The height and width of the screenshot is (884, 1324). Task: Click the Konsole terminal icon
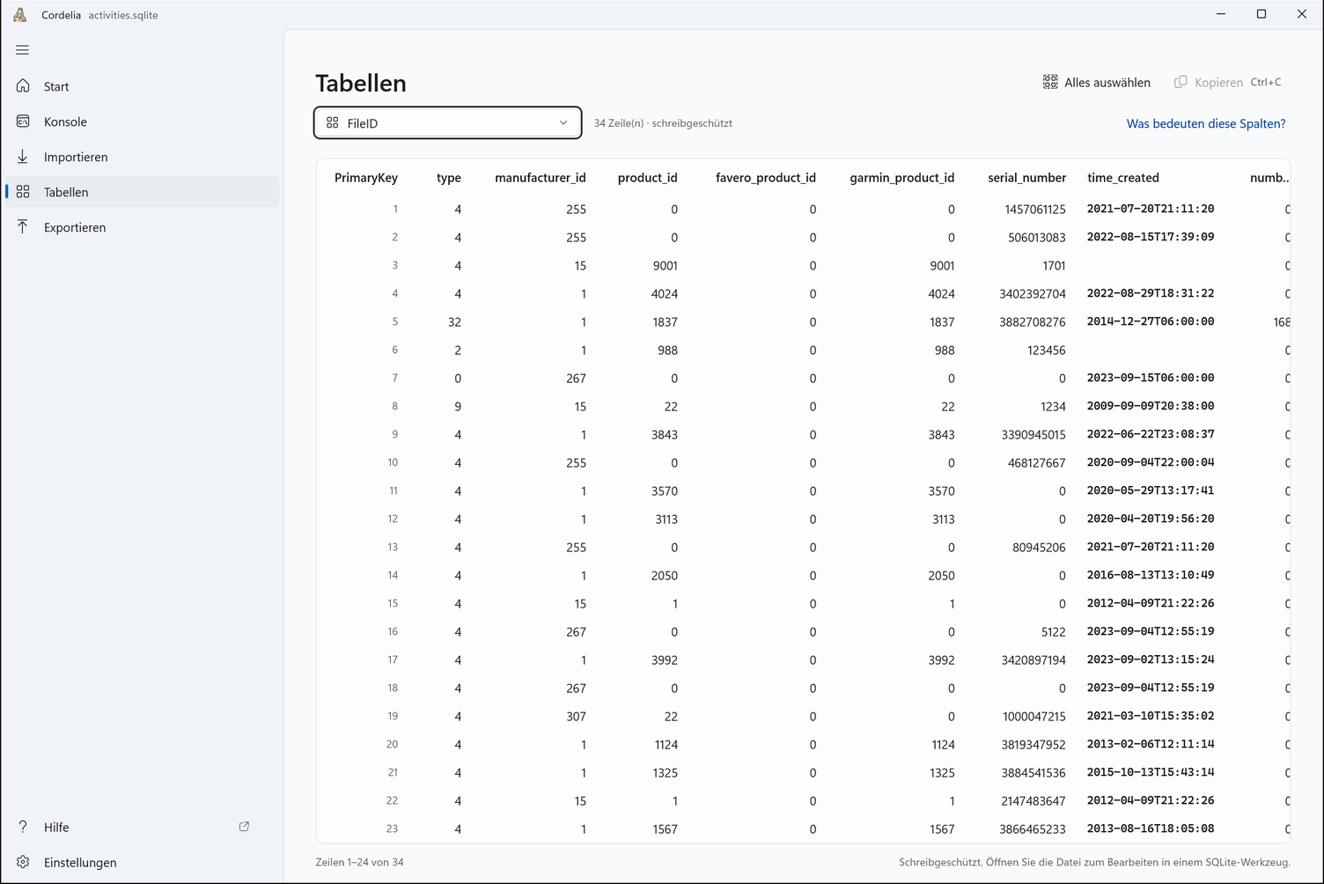pyautogui.click(x=23, y=122)
